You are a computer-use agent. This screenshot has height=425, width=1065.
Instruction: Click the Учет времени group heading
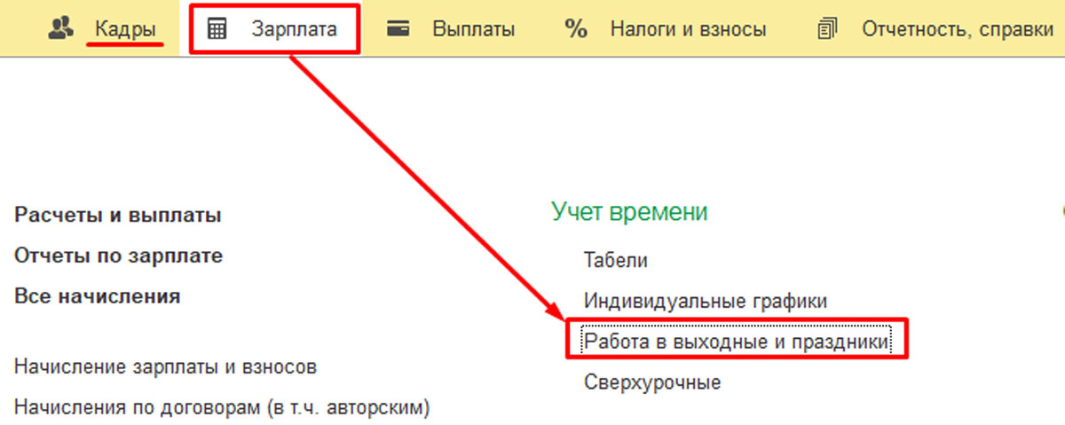coord(629,212)
